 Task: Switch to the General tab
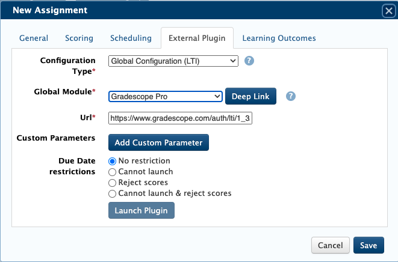pyautogui.click(x=34, y=38)
